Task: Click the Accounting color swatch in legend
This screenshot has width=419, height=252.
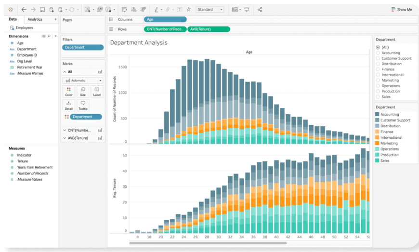Action: (378, 115)
